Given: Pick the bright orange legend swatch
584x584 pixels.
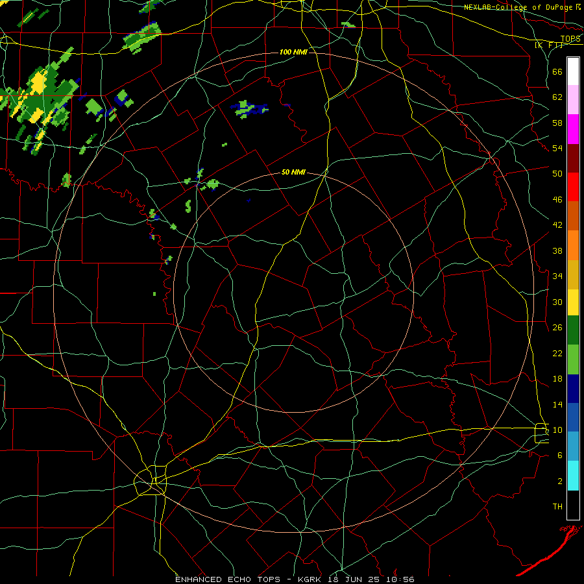Looking at the screenshot, I should [x=573, y=245].
